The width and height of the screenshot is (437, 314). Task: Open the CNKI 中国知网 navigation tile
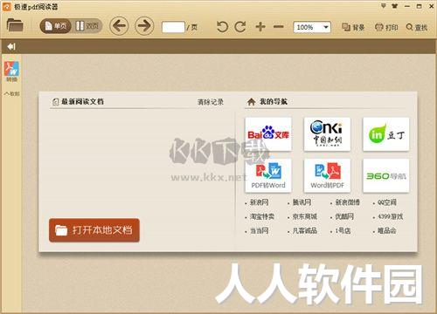point(327,134)
